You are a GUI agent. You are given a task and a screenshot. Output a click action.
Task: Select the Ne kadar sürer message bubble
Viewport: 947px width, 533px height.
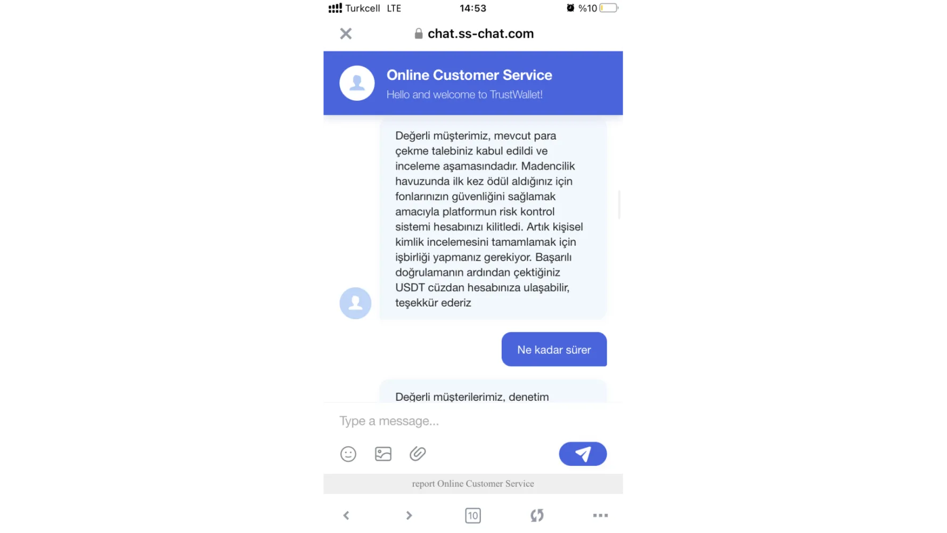tap(554, 349)
